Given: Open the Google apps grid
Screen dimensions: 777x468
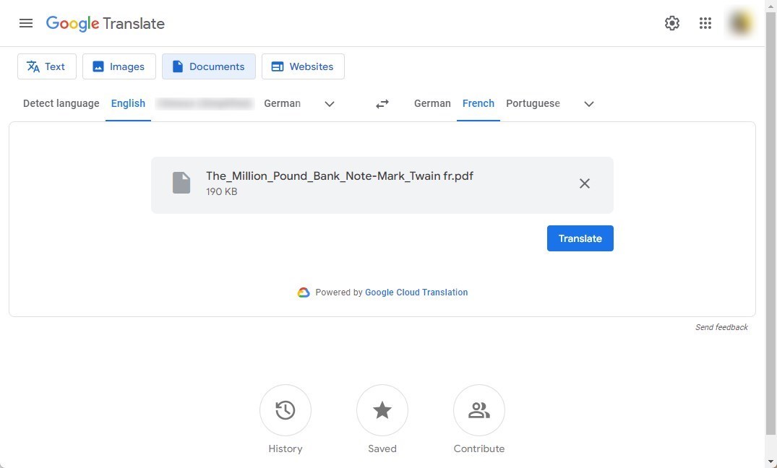Looking at the screenshot, I should tap(705, 23).
